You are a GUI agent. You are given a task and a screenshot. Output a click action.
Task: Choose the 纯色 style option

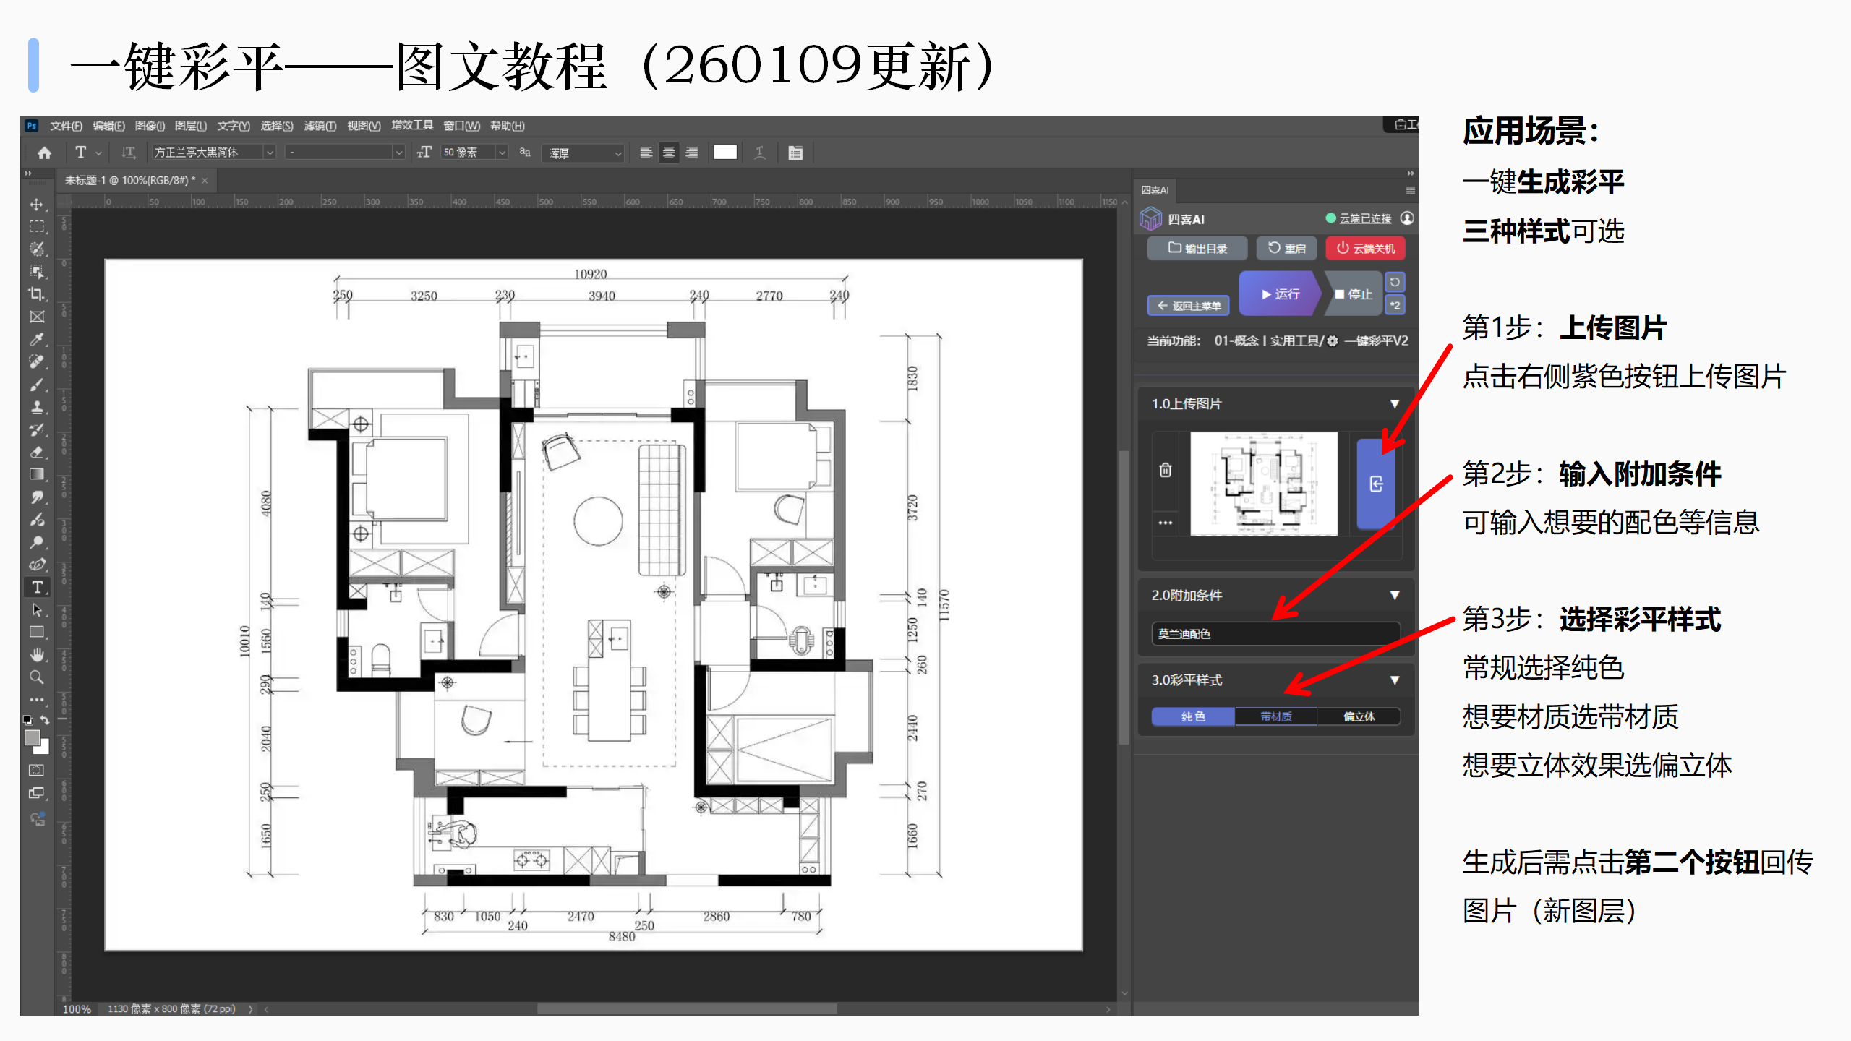(x=1193, y=716)
